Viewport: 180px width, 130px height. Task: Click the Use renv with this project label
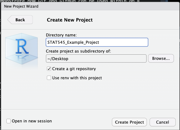[77, 78]
